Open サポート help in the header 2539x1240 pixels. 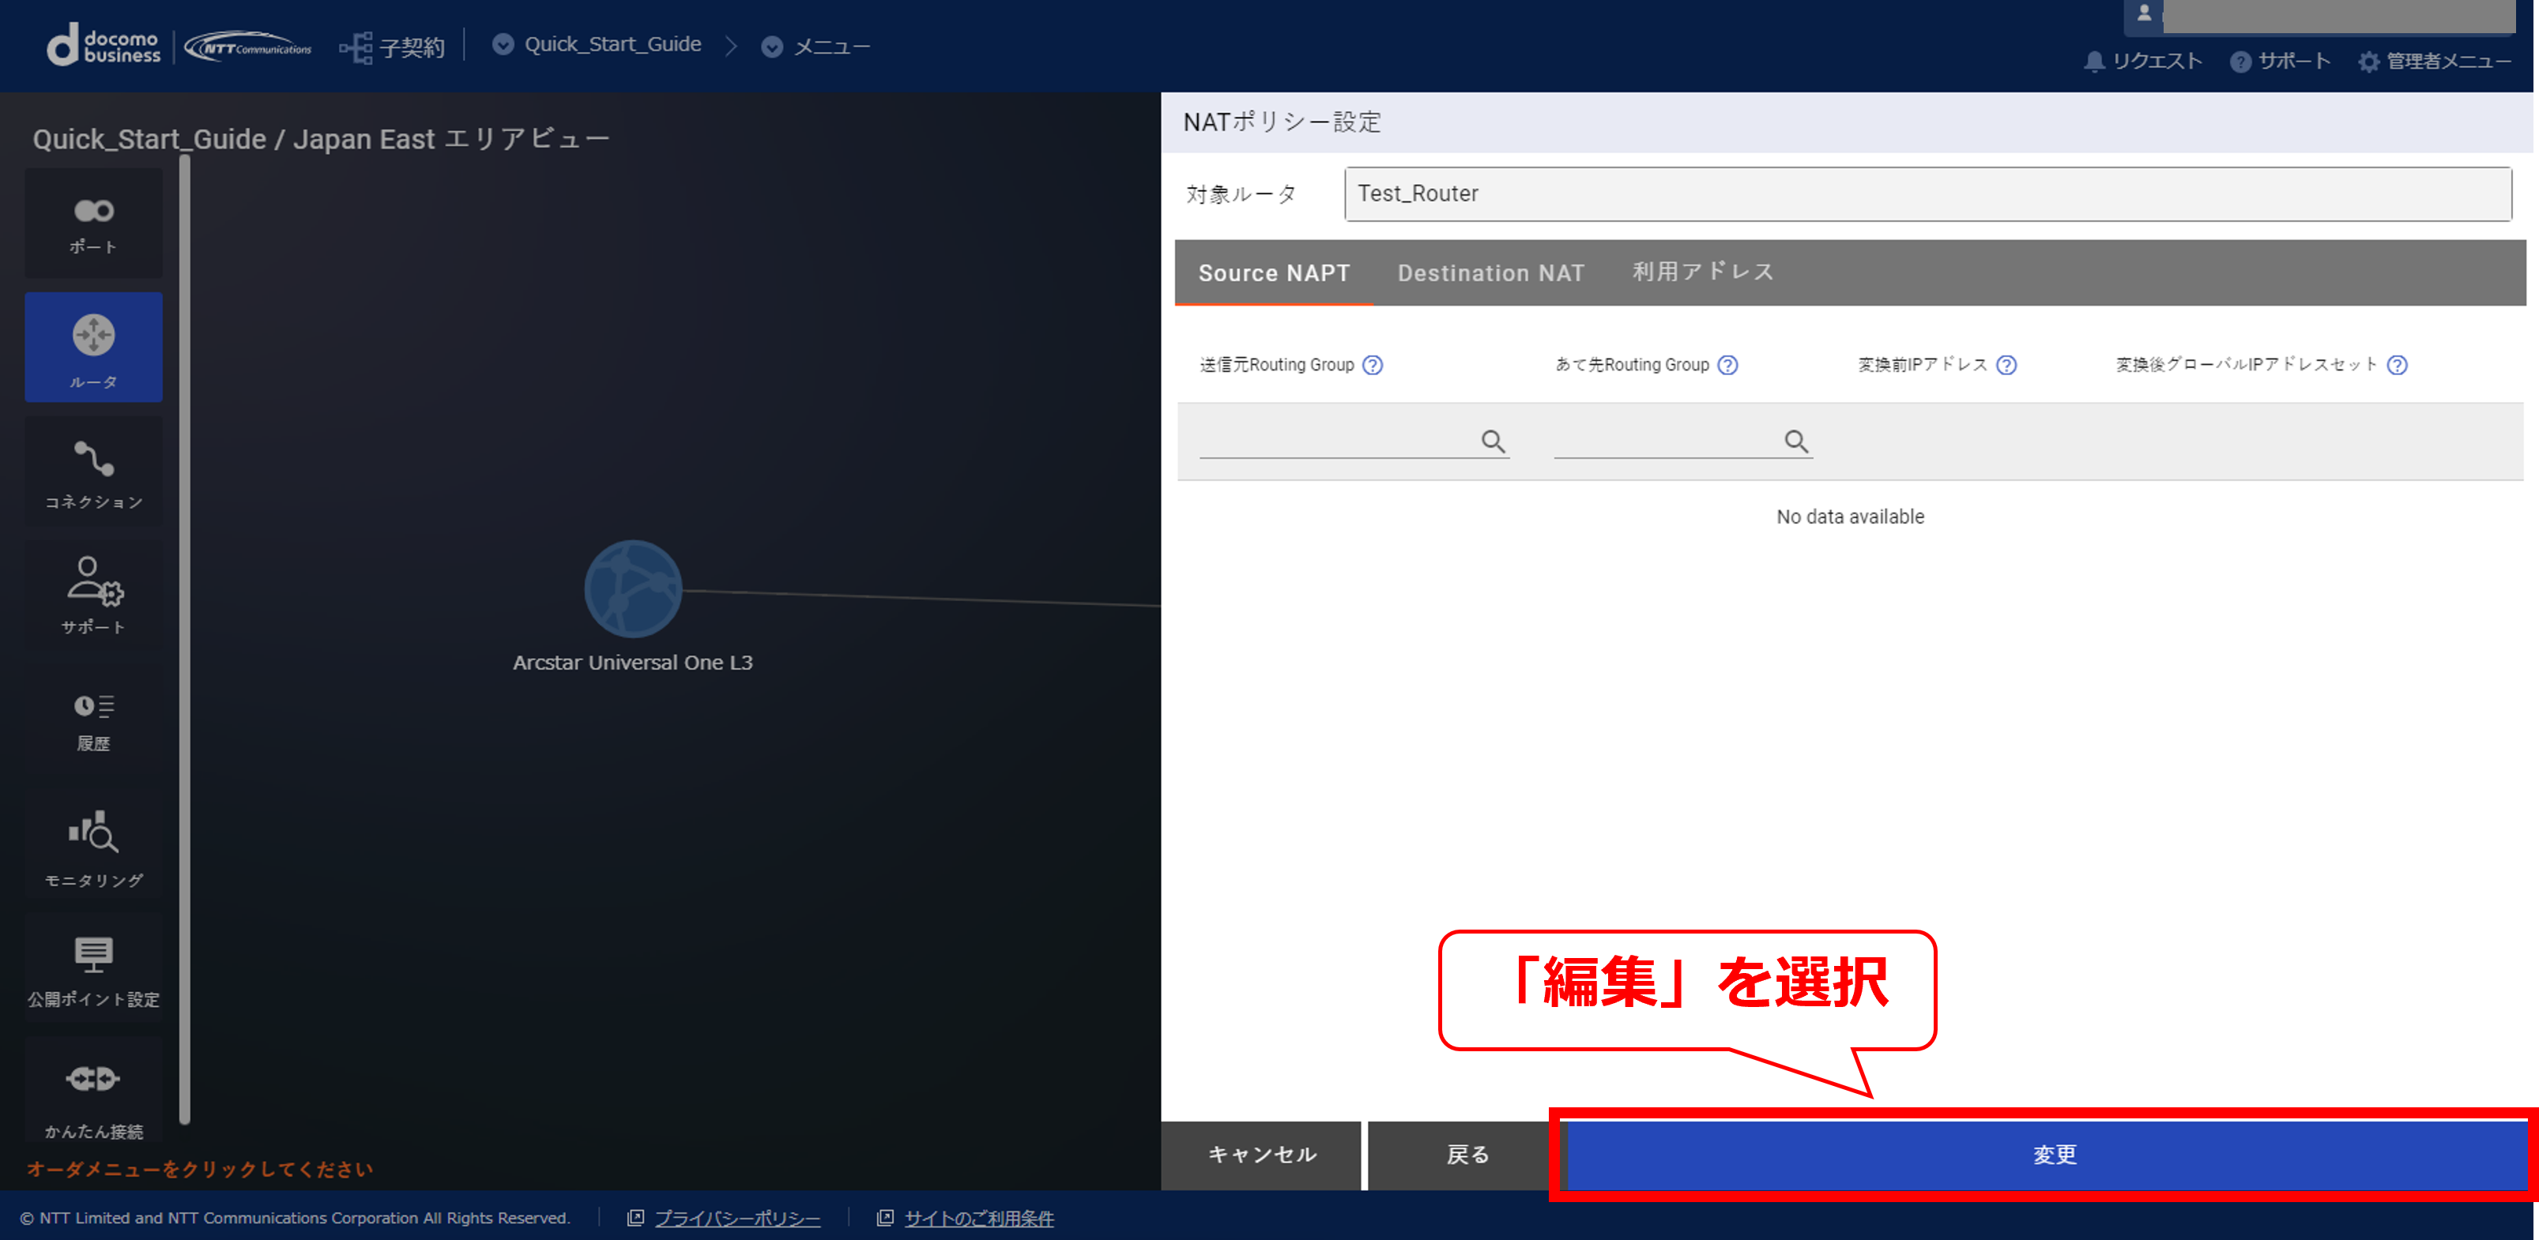pyautogui.click(x=2281, y=61)
